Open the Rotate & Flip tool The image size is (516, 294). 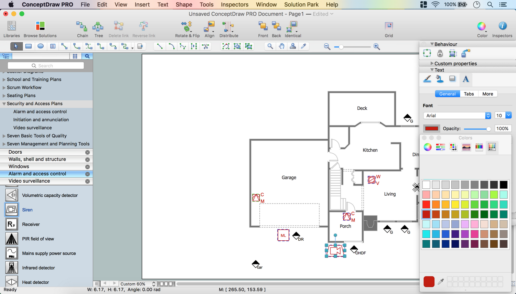187,26
